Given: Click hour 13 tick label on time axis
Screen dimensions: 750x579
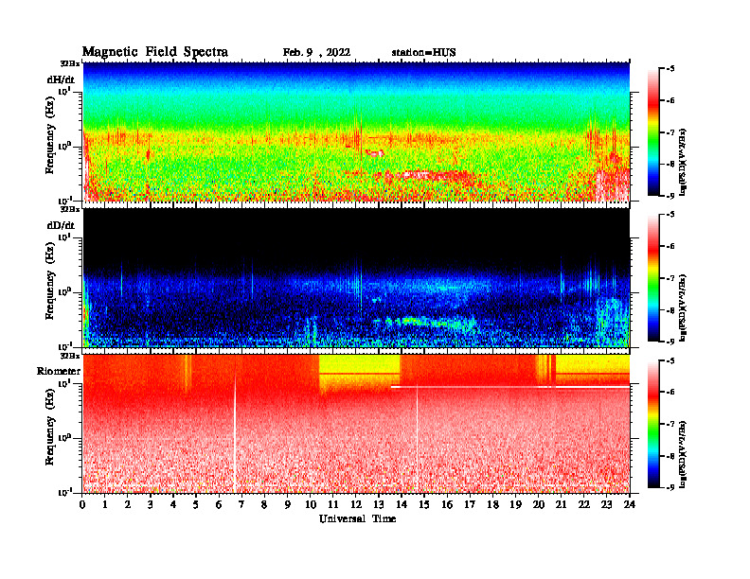Looking at the screenshot, I should 379,504.
